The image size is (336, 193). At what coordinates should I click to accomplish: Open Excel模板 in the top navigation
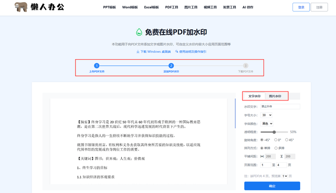pyautogui.click(x=151, y=7)
